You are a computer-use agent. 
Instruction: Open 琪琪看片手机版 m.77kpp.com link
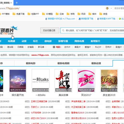click(60, 19)
